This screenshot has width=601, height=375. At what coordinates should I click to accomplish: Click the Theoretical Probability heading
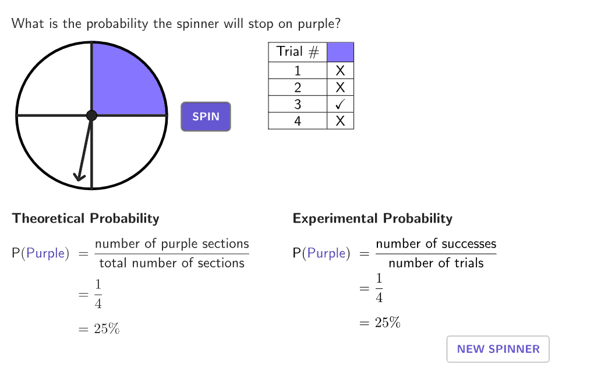(x=86, y=219)
